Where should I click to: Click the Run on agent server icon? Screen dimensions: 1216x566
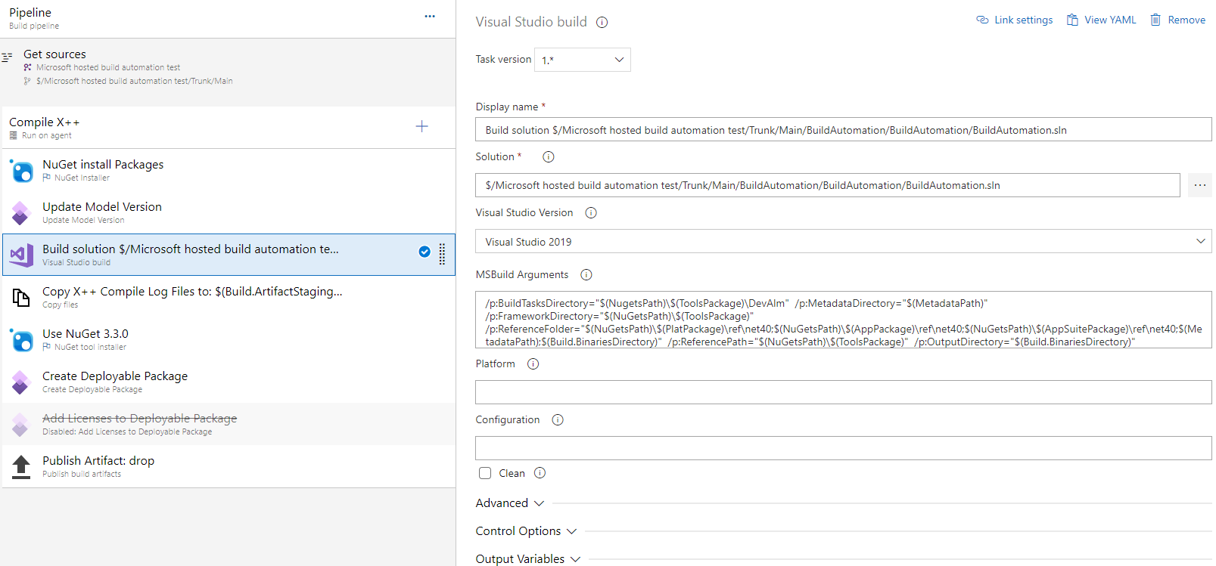(x=13, y=136)
